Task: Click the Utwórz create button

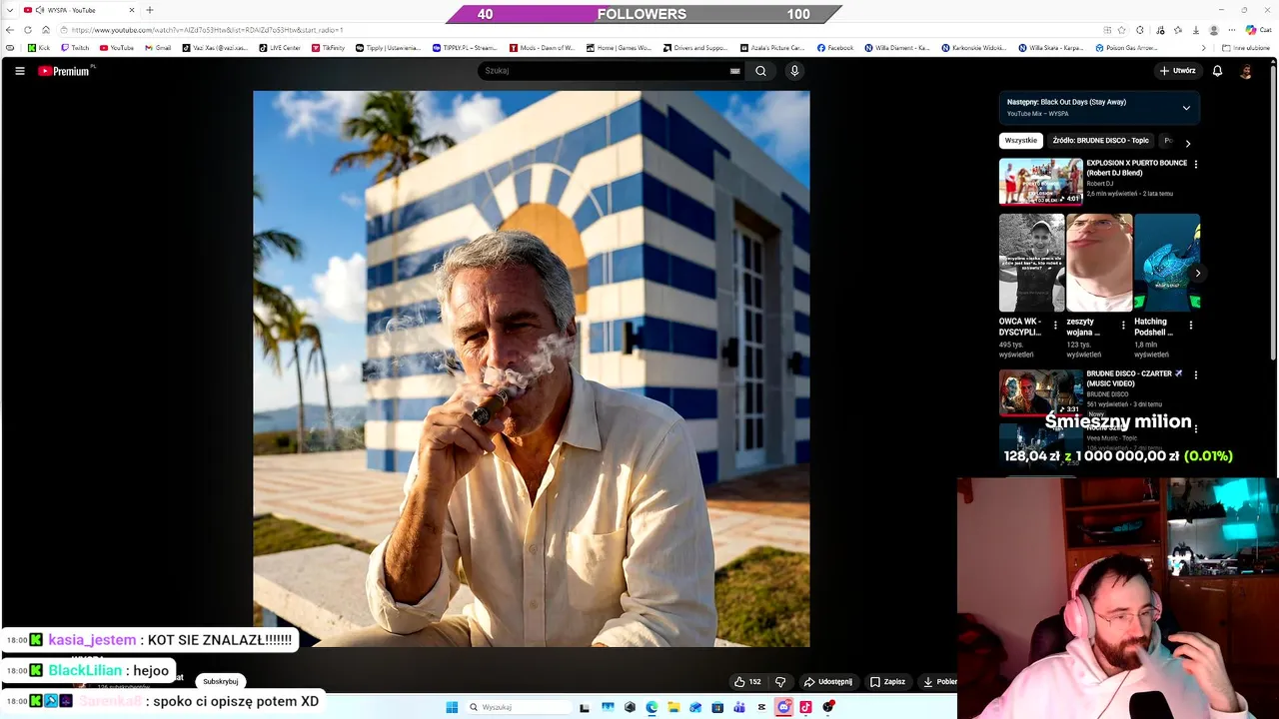Action: point(1177,71)
